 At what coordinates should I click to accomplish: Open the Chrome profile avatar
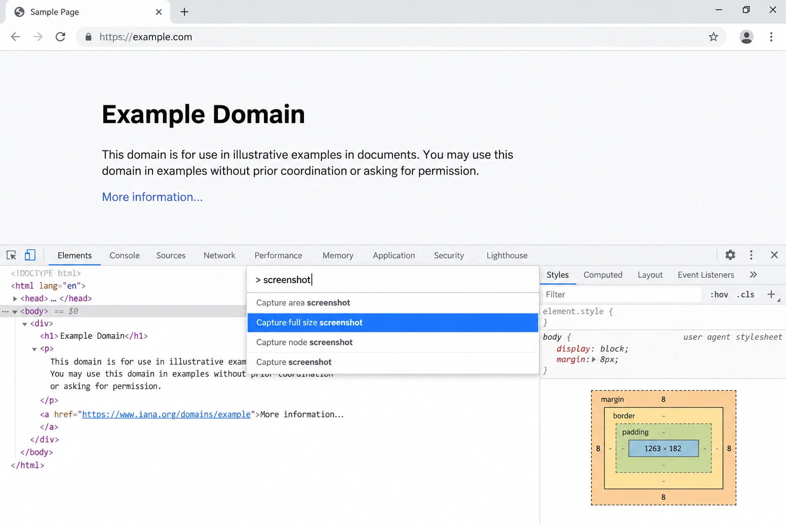pos(747,37)
